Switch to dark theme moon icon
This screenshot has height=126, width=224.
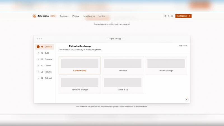[169, 16]
